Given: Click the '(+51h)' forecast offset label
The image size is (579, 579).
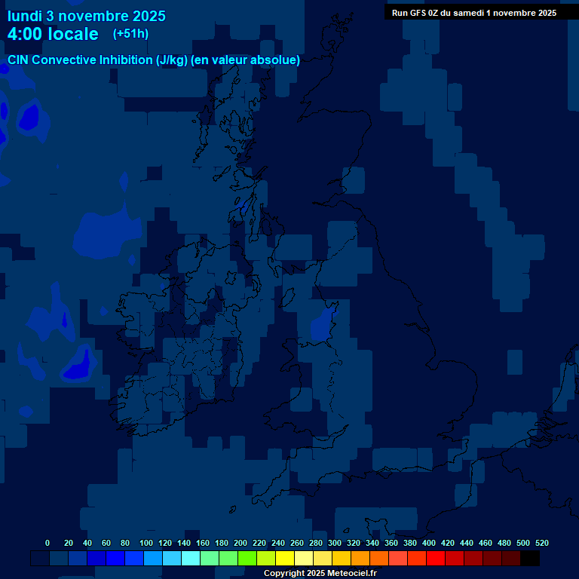Looking at the screenshot, I should pyautogui.click(x=130, y=34).
